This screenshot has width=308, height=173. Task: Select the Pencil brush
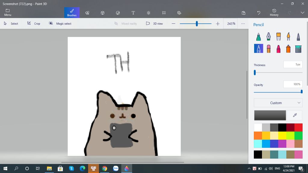(258, 48)
